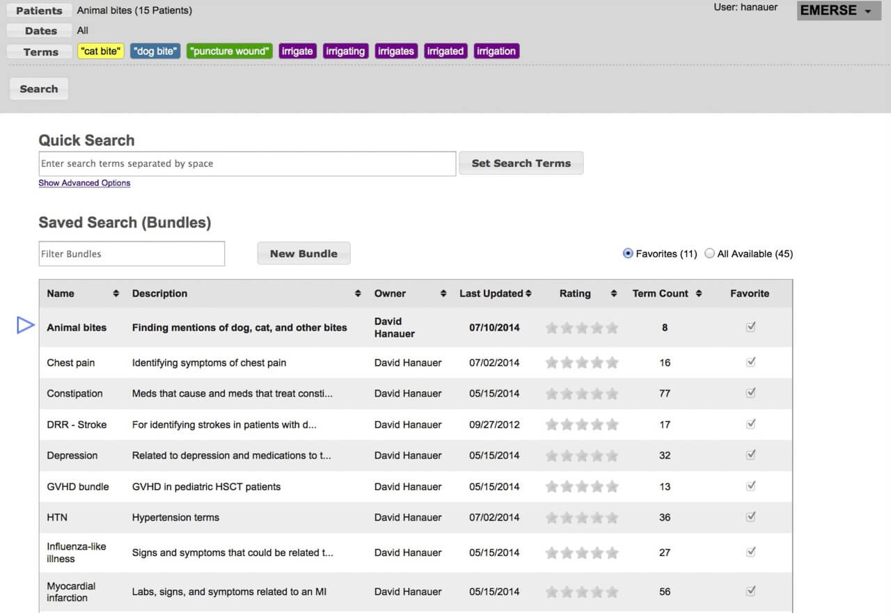Sort by Last Updated
Screen dimensions: 891x613
(528, 294)
